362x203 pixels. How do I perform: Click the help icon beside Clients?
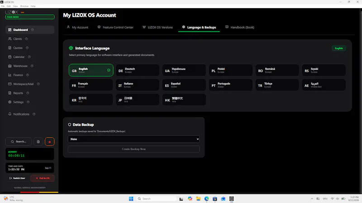pos(27,39)
